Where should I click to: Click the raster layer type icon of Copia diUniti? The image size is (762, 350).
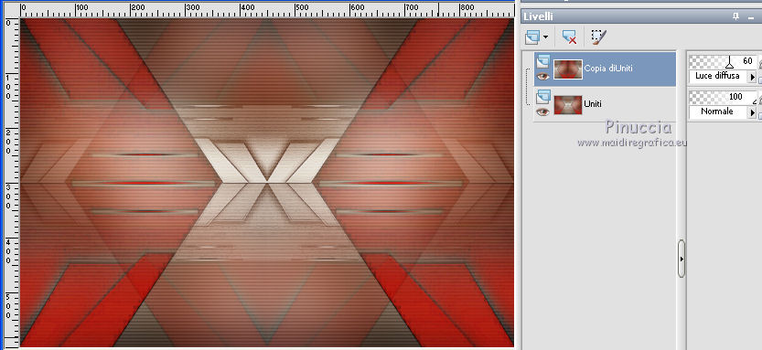[542, 61]
